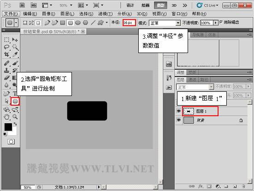Select the Rounded Rectangle tool in the toolbox
The width and height of the screenshot is (254, 191).
click(x=15, y=101)
